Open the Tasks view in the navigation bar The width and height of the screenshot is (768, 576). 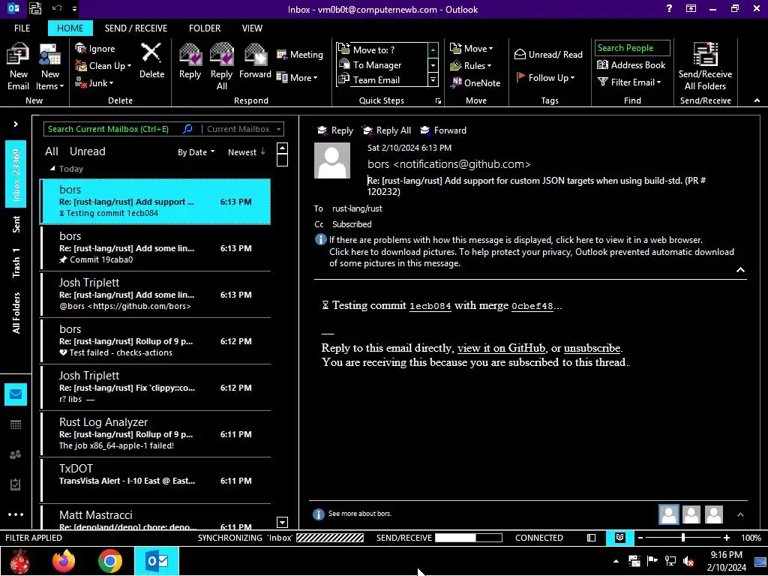(x=16, y=484)
